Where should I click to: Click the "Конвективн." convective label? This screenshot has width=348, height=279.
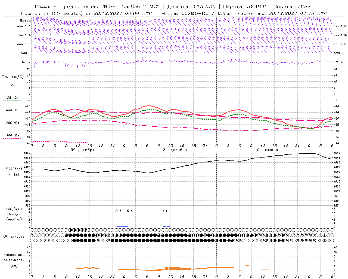pos(14,255)
